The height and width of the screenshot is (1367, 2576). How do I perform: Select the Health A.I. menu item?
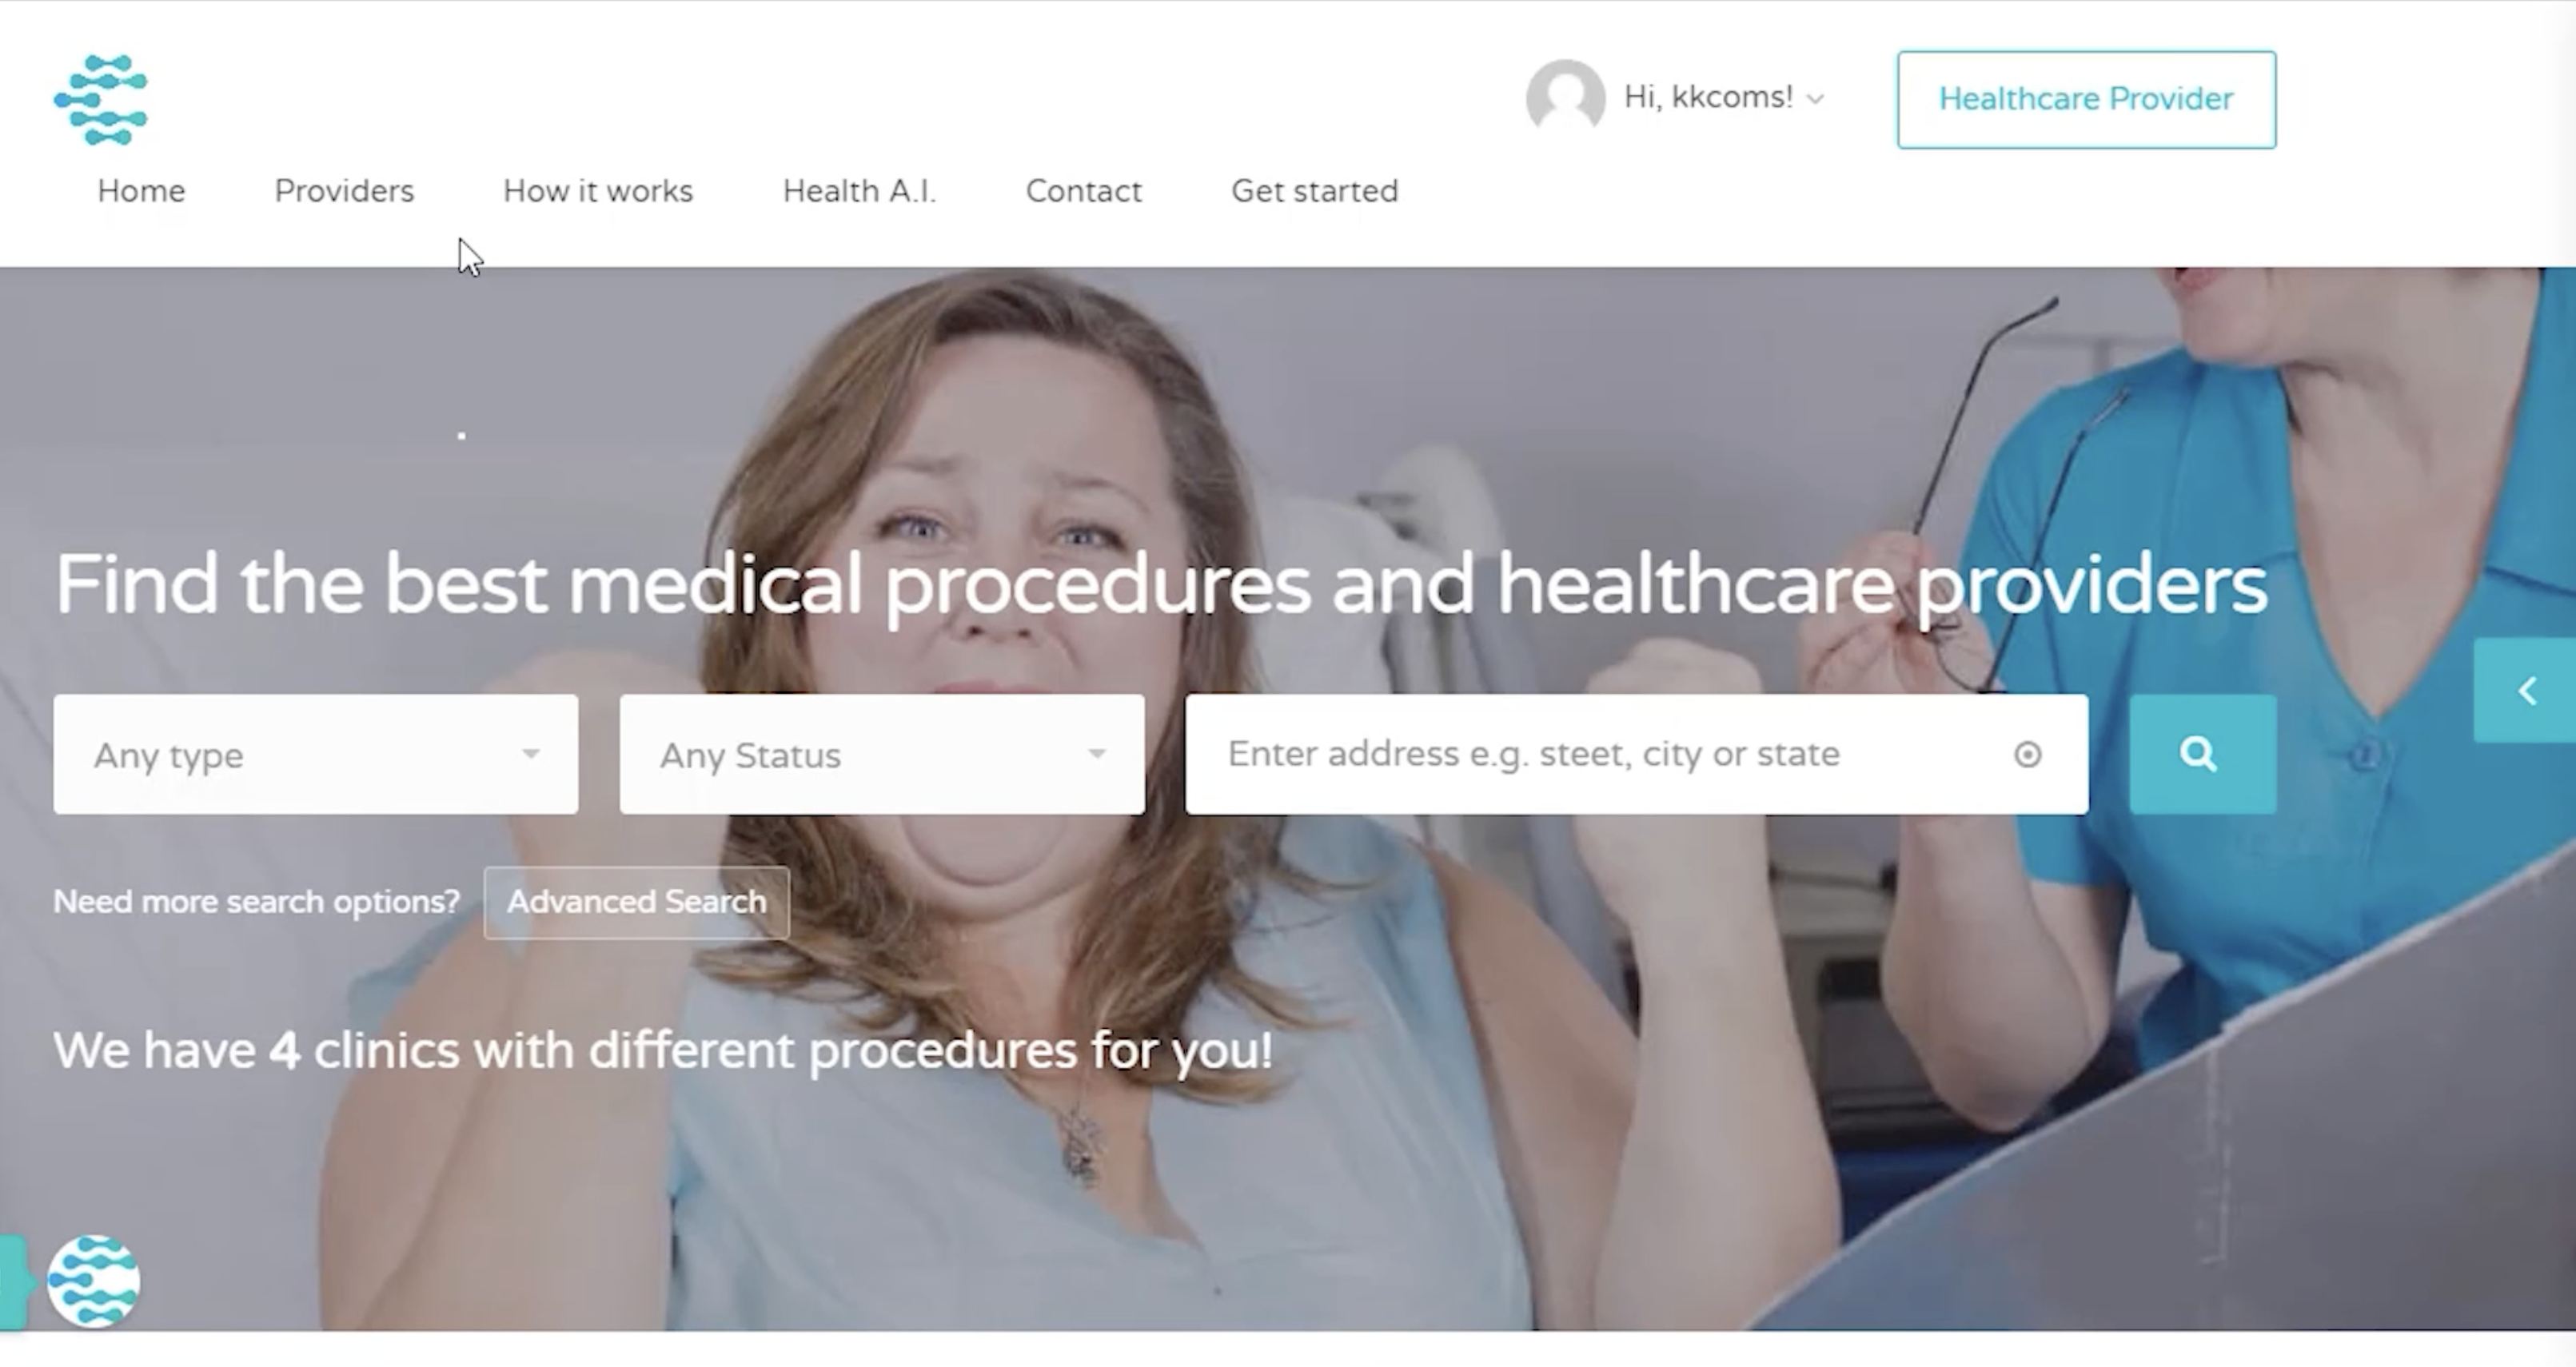(x=859, y=191)
